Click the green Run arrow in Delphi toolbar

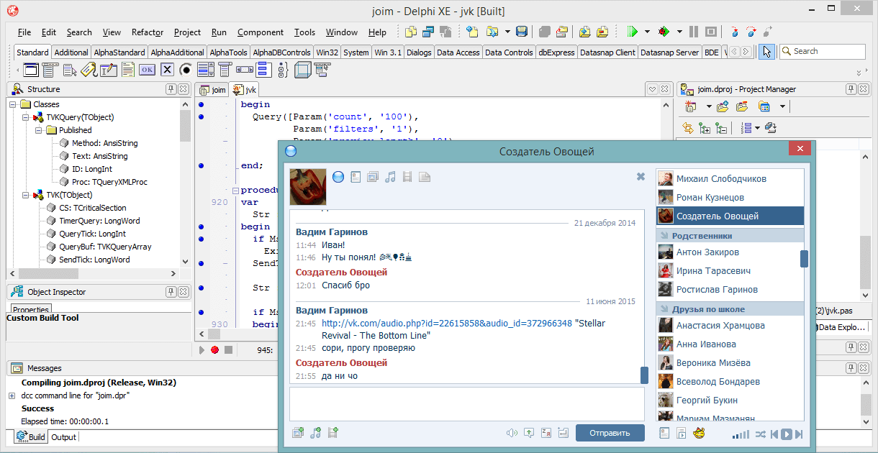pos(632,32)
